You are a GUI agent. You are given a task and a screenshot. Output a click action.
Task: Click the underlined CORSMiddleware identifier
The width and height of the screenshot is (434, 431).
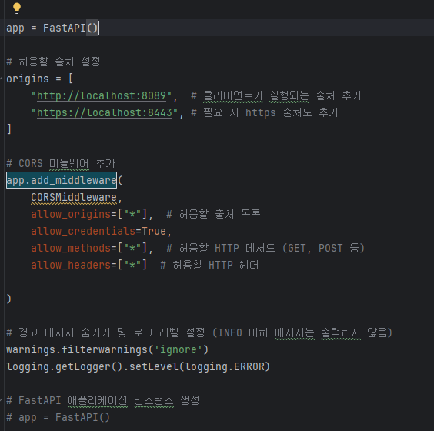74,198
